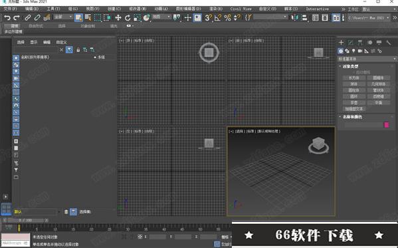Click the Top viewport ViewCube
The image size is (398, 248).
[x=209, y=53]
